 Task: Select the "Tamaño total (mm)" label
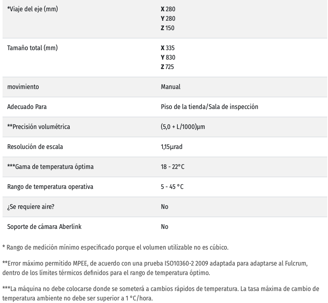pos(32,48)
